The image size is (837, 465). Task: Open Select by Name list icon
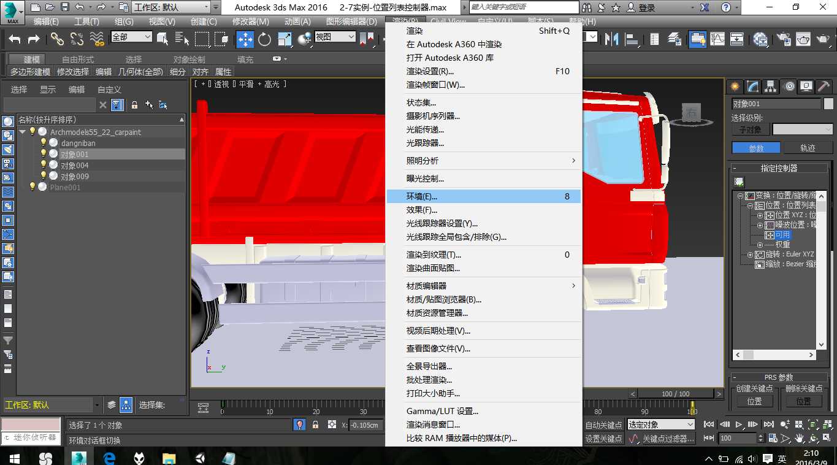[x=182, y=39]
